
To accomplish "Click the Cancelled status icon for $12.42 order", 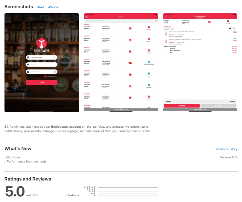I will [149, 50].
